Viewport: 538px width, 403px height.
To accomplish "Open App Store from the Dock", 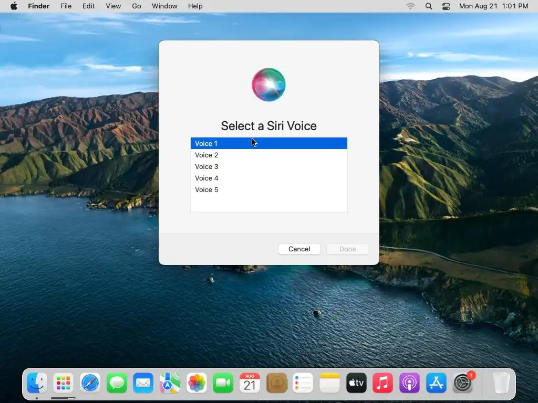I will (x=436, y=383).
